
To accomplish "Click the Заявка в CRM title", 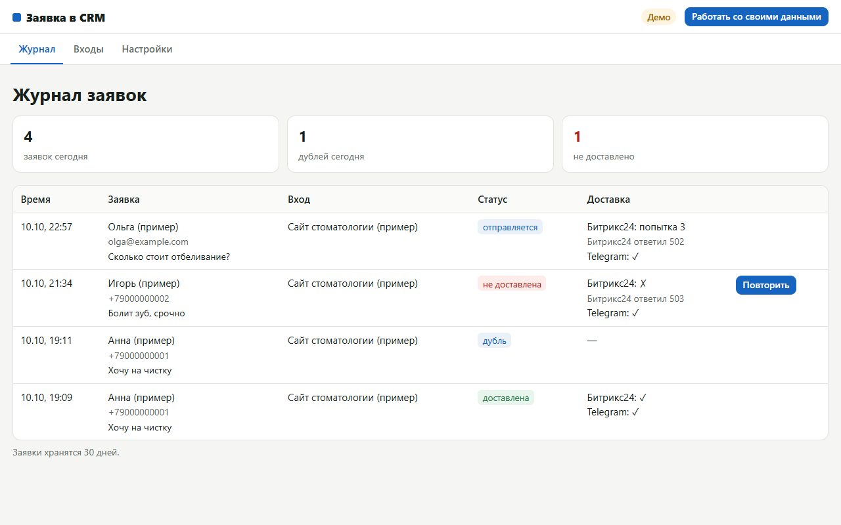I will point(66,18).
